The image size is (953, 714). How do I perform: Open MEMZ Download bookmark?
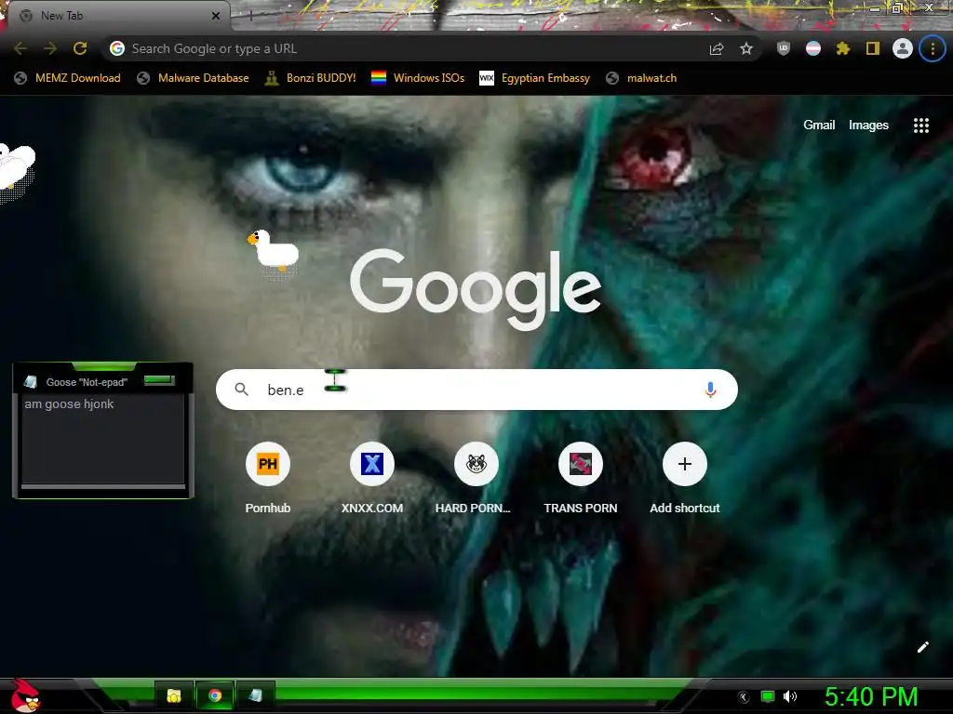(67, 78)
